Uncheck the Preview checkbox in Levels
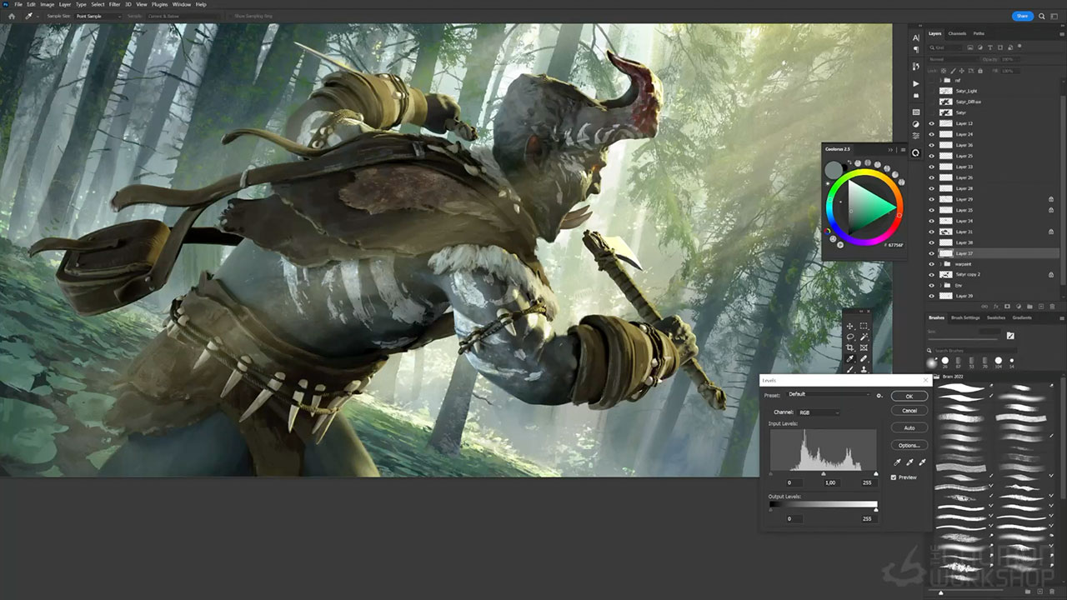Screen dimensions: 1067x600 [x=894, y=477]
